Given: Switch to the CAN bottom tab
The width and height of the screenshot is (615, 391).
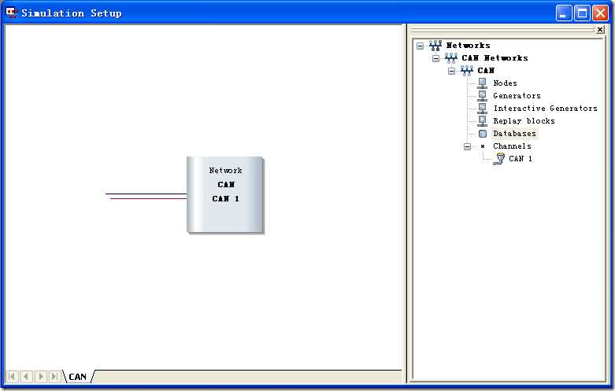Looking at the screenshot, I should tap(78, 377).
